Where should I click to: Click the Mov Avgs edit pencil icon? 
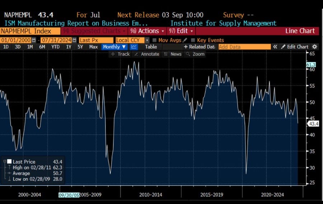(x=184, y=40)
